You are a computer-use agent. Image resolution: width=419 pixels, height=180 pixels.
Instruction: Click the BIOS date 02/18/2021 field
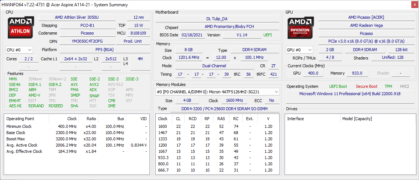tap(192, 35)
